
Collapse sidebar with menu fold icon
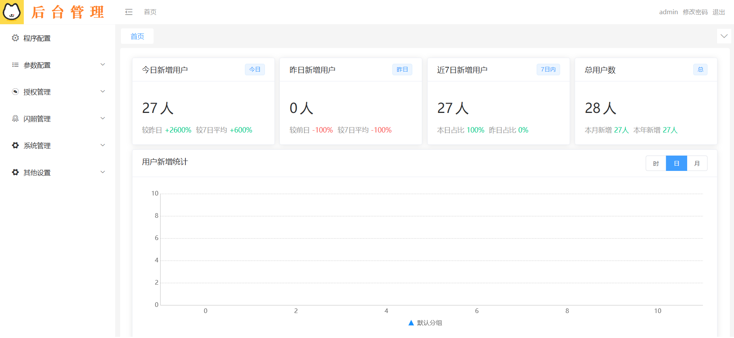(x=129, y=12)
